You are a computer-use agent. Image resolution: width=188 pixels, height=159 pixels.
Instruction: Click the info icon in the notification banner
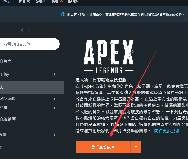pos(63,14)
